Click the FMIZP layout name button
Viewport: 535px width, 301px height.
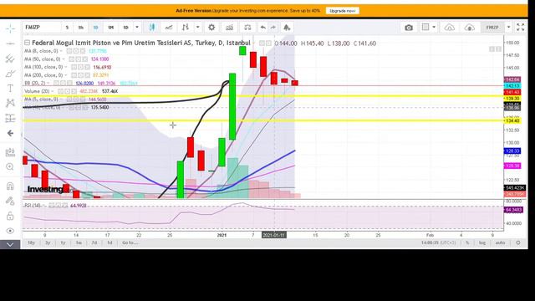pos(492,28)
